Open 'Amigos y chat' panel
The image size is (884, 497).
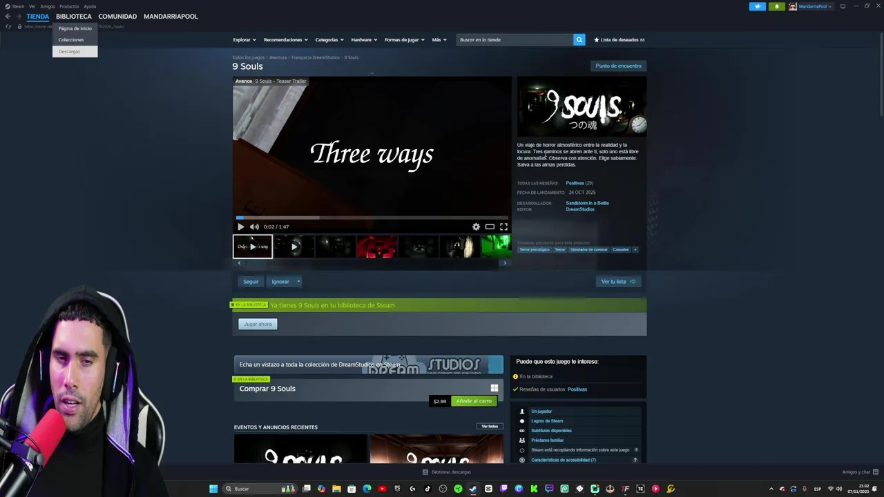(x=859, y=472)
